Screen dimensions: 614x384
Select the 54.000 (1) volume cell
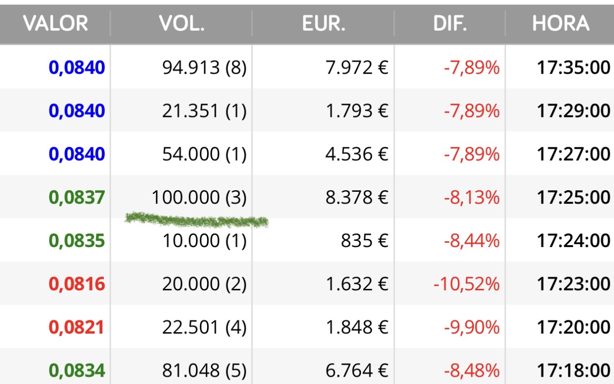point(204,154)
